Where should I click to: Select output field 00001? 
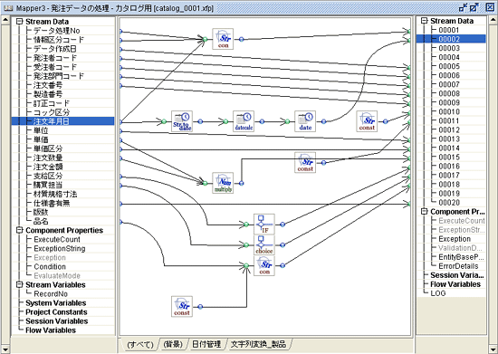pos(449,30)
